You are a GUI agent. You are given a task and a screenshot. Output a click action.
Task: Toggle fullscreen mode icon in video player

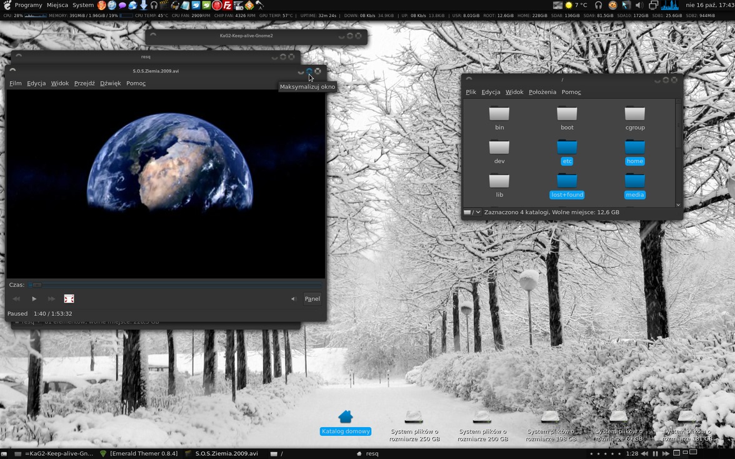[69, 299]
